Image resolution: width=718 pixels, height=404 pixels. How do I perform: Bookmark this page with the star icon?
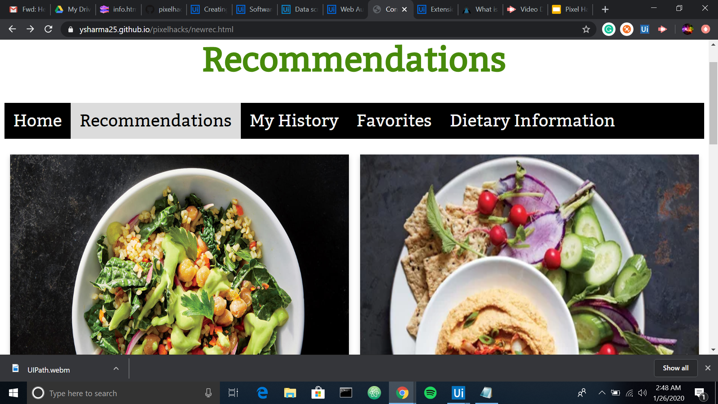586,29
